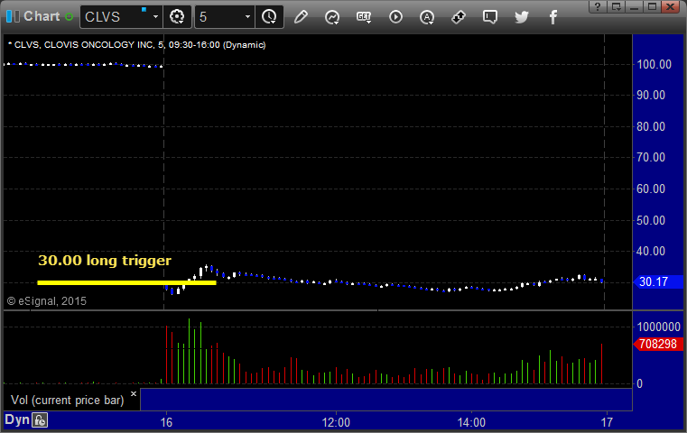Open the chart comment bubble icon

(490, 17)
